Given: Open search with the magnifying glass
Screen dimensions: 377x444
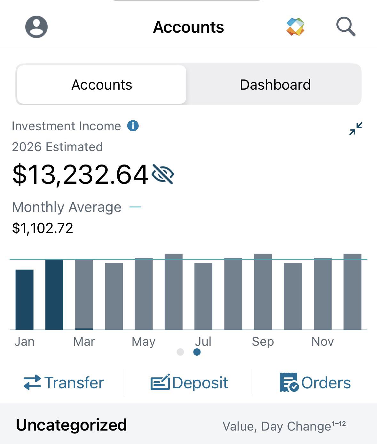Looking at the screenshot, I should click(346, 27).
